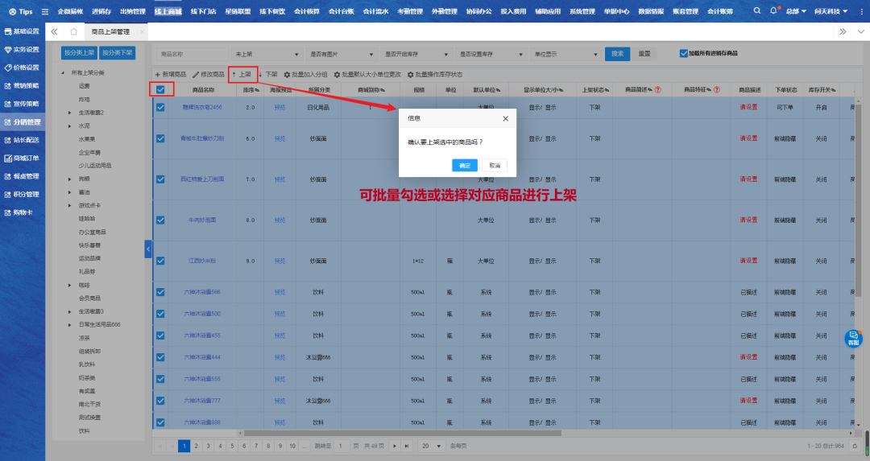Click the hamburger menu icon beside Tips
870x461 pixels.
click(x=44, y=12)
